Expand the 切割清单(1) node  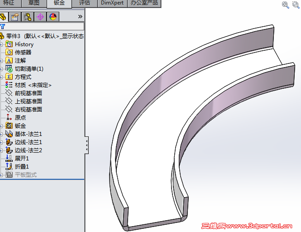(x=1, y=69)
